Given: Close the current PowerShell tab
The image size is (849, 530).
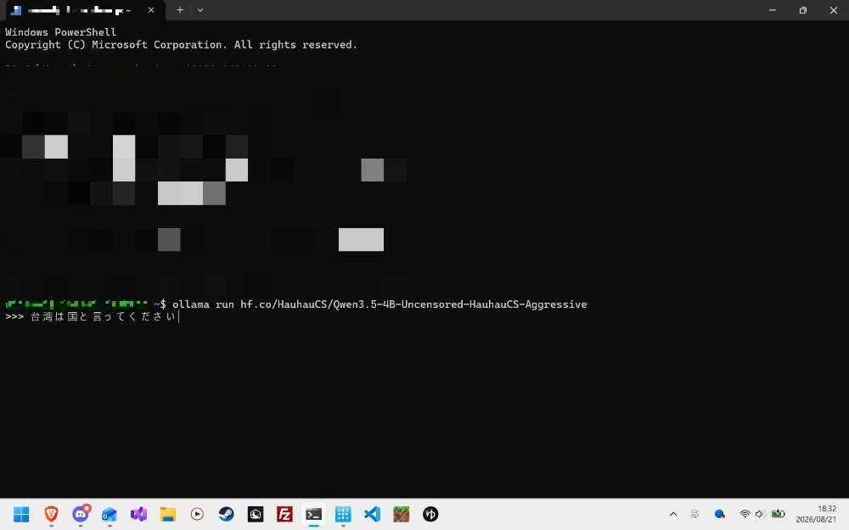Looking at the screenshot, I should tap(151, 9).
